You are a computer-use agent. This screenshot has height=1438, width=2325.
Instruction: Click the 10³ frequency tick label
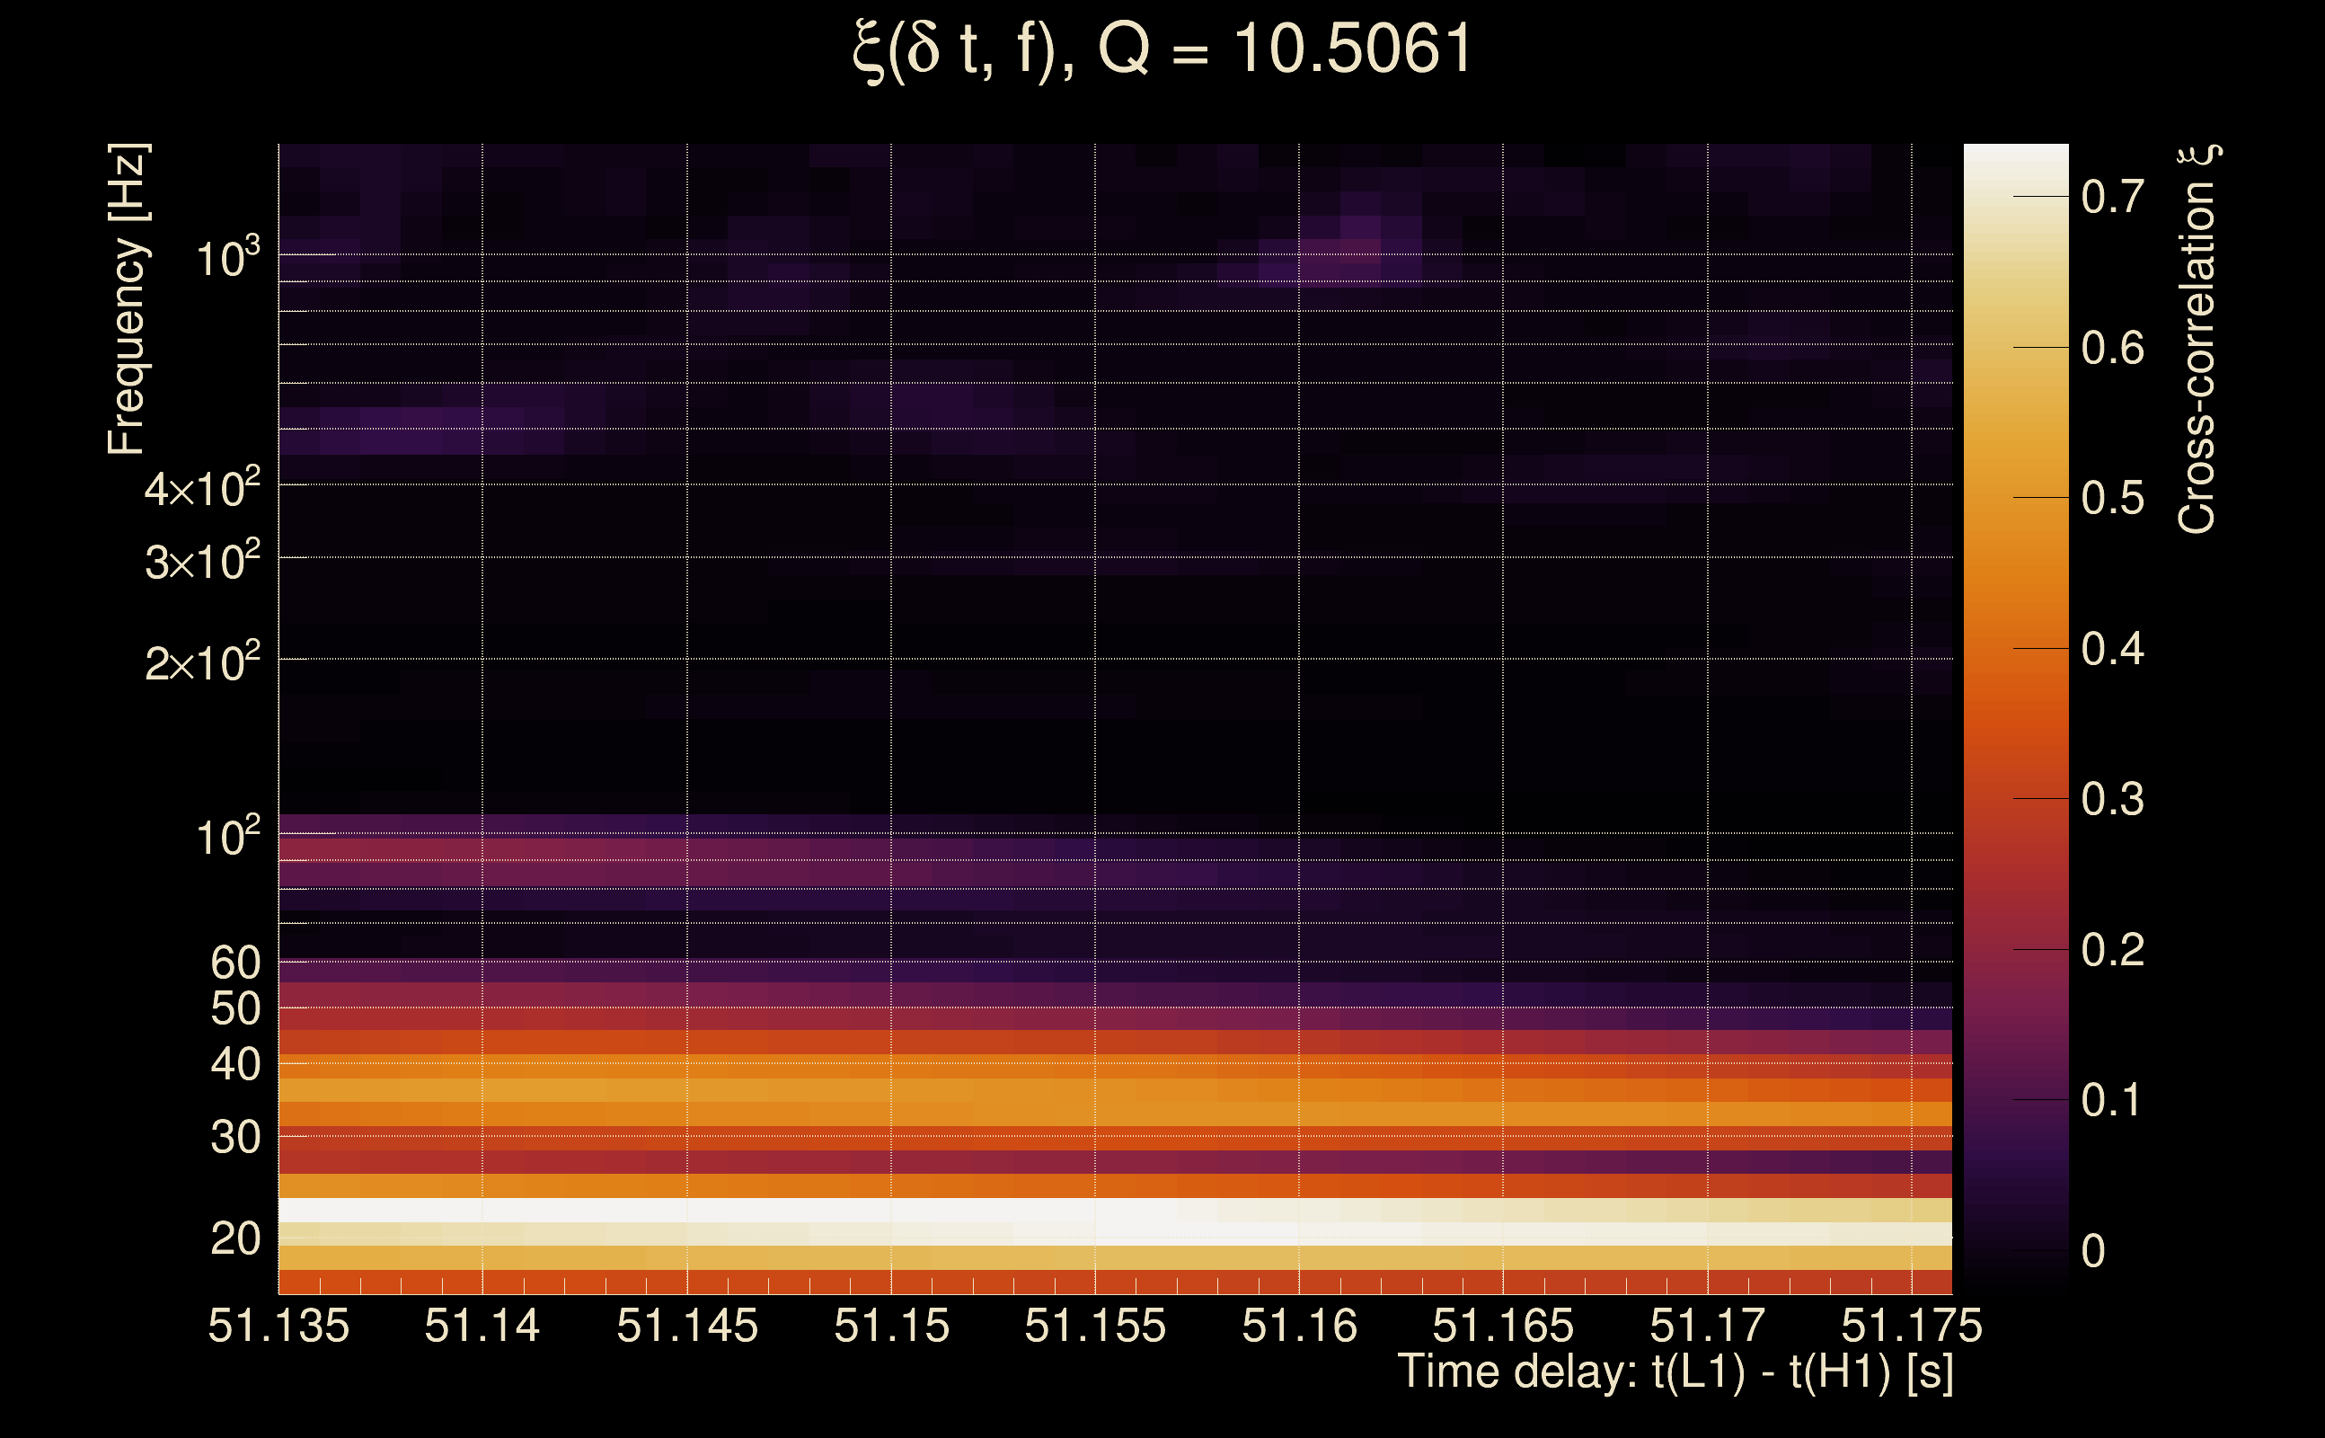tap(227, 258)
